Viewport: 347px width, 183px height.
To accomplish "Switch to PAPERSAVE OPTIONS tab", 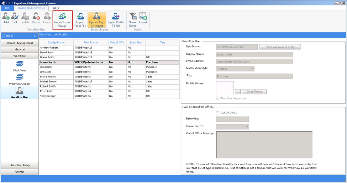I will tap(32, 8).
